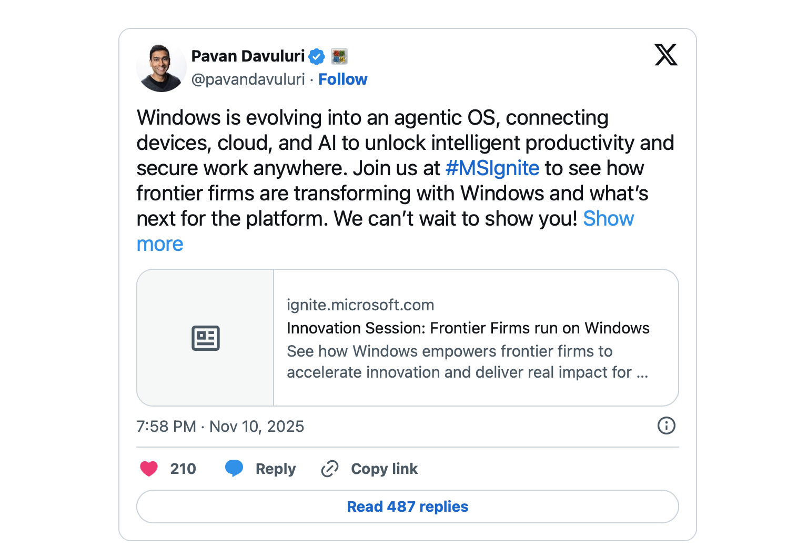The height and width of the screenshot is (547, 787).
Task: Click the article placeholder icon in link card
Action: click(x=205, y=338)
